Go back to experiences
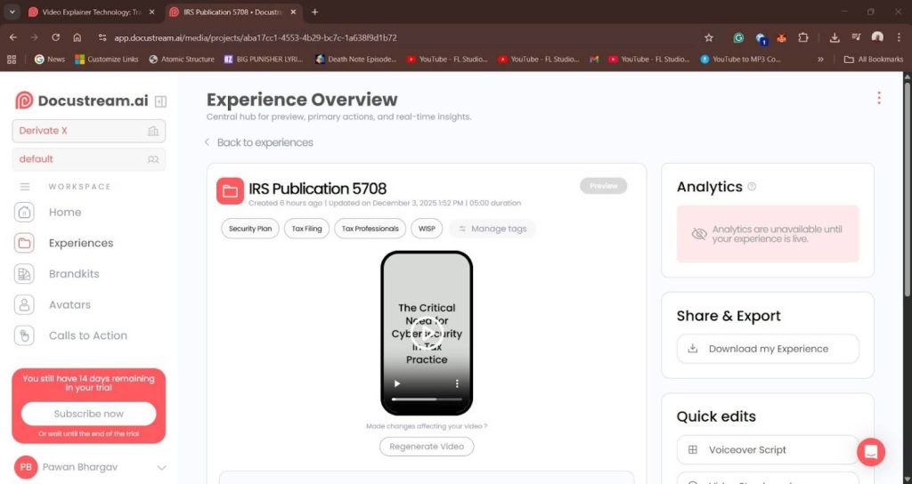This screenshot has width=912, height=484. pyautogui.click(x=259, y=142)
